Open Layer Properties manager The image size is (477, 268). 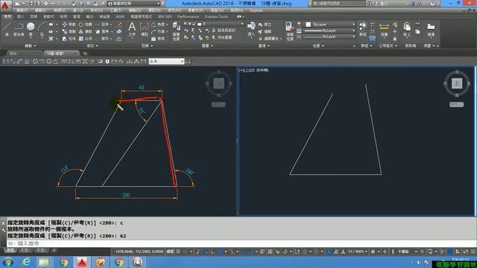(x=176, y=31)
